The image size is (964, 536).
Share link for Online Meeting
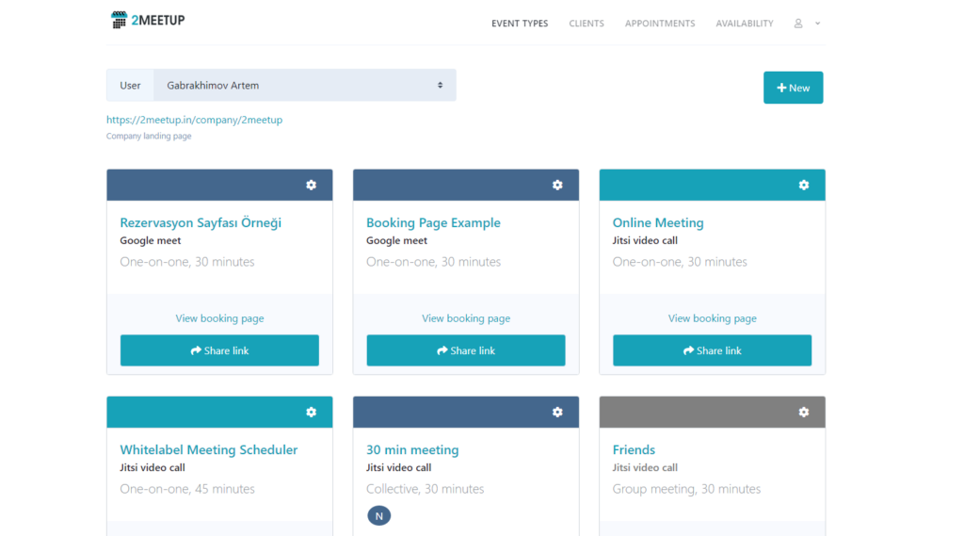(712, 350)
